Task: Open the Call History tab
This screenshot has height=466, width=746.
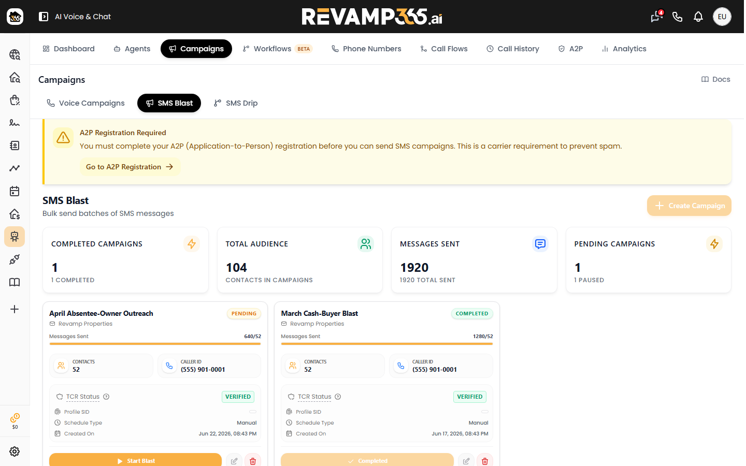Action: [513, 49]
